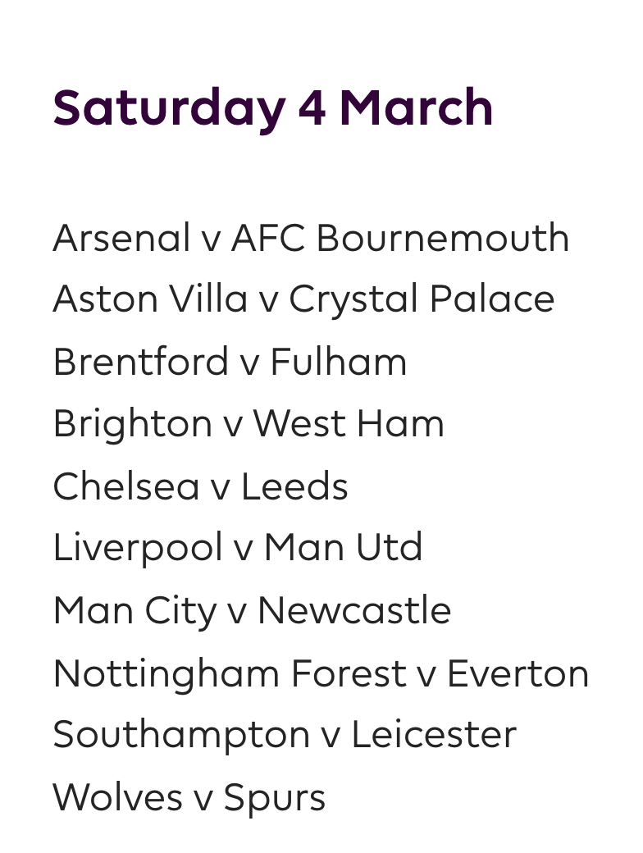Select Man Utd in the fixtures

[x=343, y=548]
